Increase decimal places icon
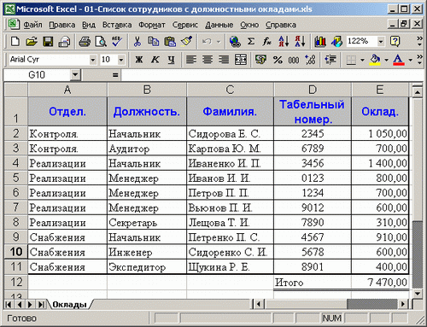Image resolution: width=427 pixels, height=327 pixels. point(310,60)
